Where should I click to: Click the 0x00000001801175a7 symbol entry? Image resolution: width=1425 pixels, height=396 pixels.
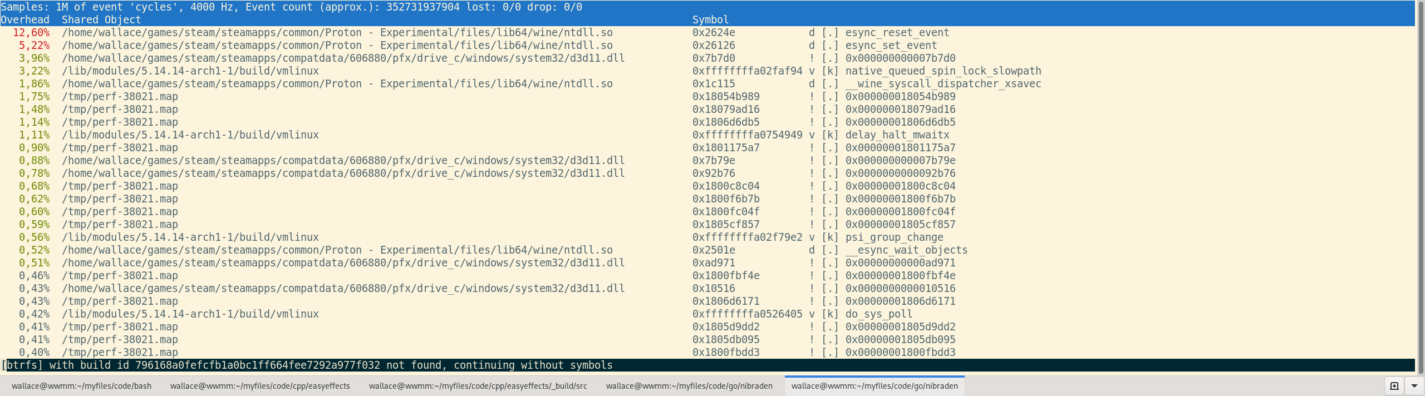[x=901, y=148]
